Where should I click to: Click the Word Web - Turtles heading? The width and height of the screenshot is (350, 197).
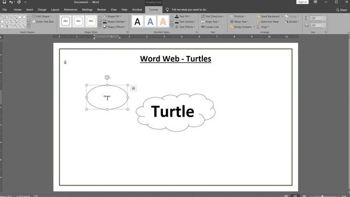(176, 59)
